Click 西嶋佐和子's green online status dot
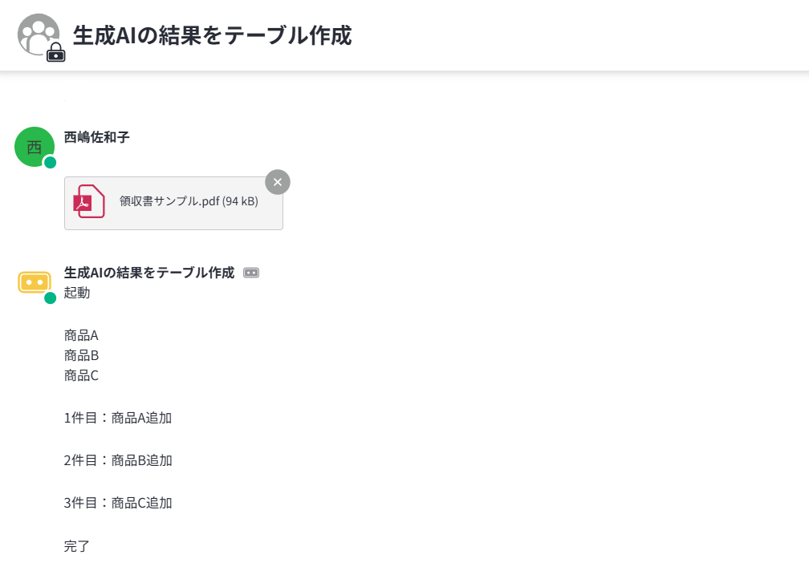The width and height of the screenshot is (809, 579). [x=50, y=163]
